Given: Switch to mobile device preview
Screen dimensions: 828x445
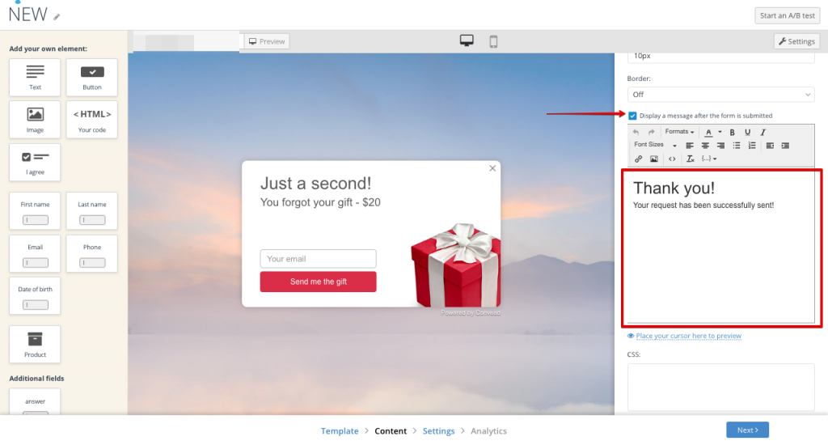Looking at the screenshot, I should [x=493, y=41].
